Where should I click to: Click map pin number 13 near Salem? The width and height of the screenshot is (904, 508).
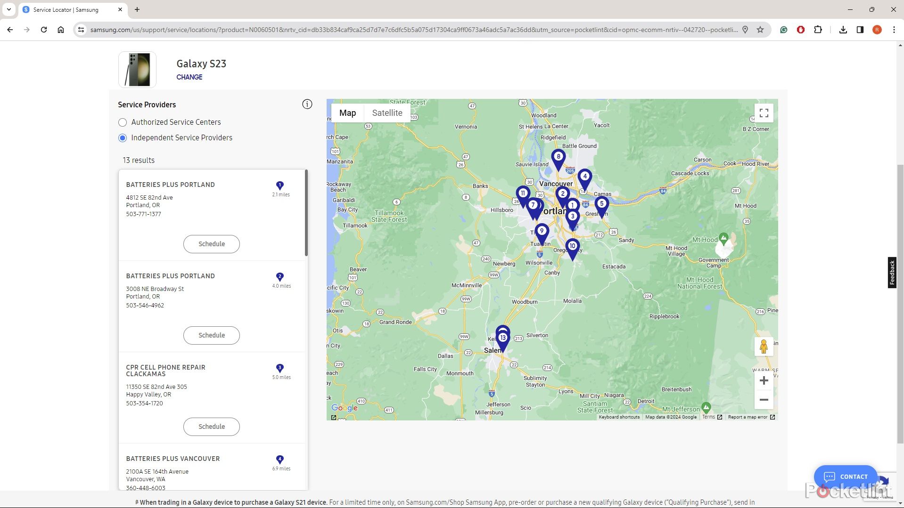(x=503, y=340)
